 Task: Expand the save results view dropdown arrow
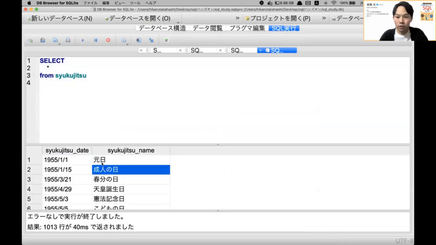click(x=127, y=44)
